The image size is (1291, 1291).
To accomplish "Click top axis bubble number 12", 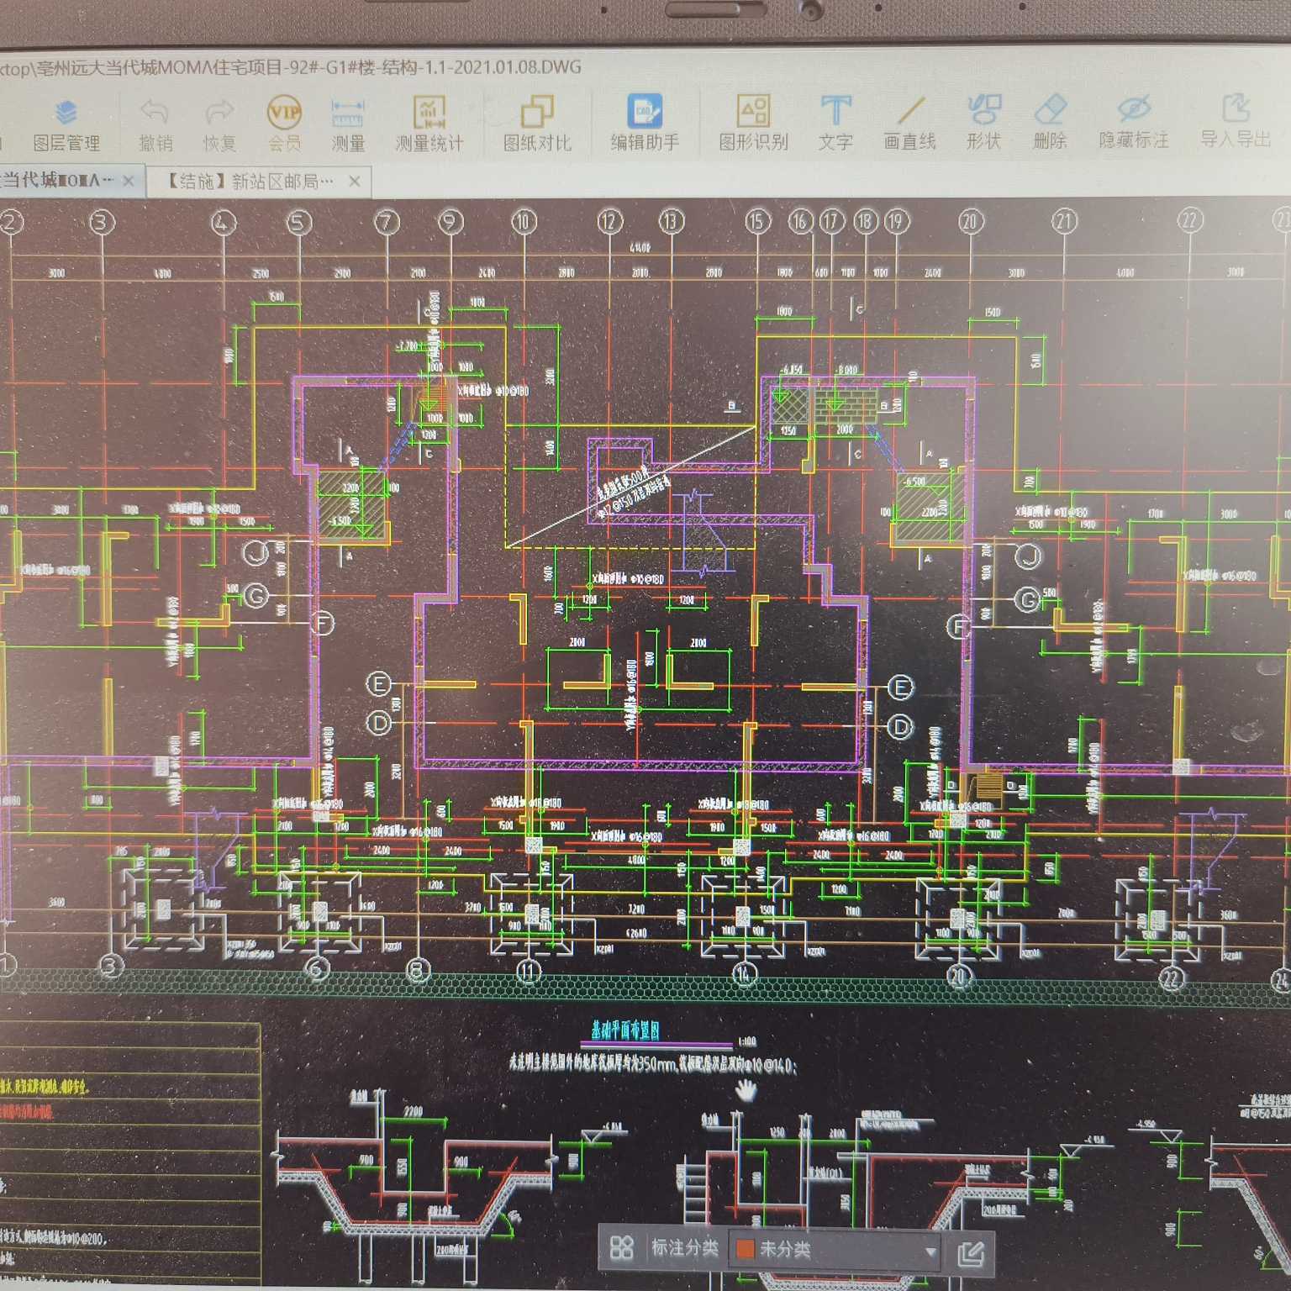I will coord(610,222).
